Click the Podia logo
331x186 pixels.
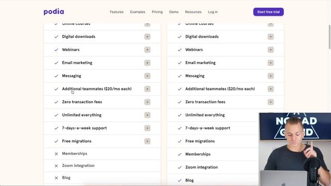tap(54, 12)
